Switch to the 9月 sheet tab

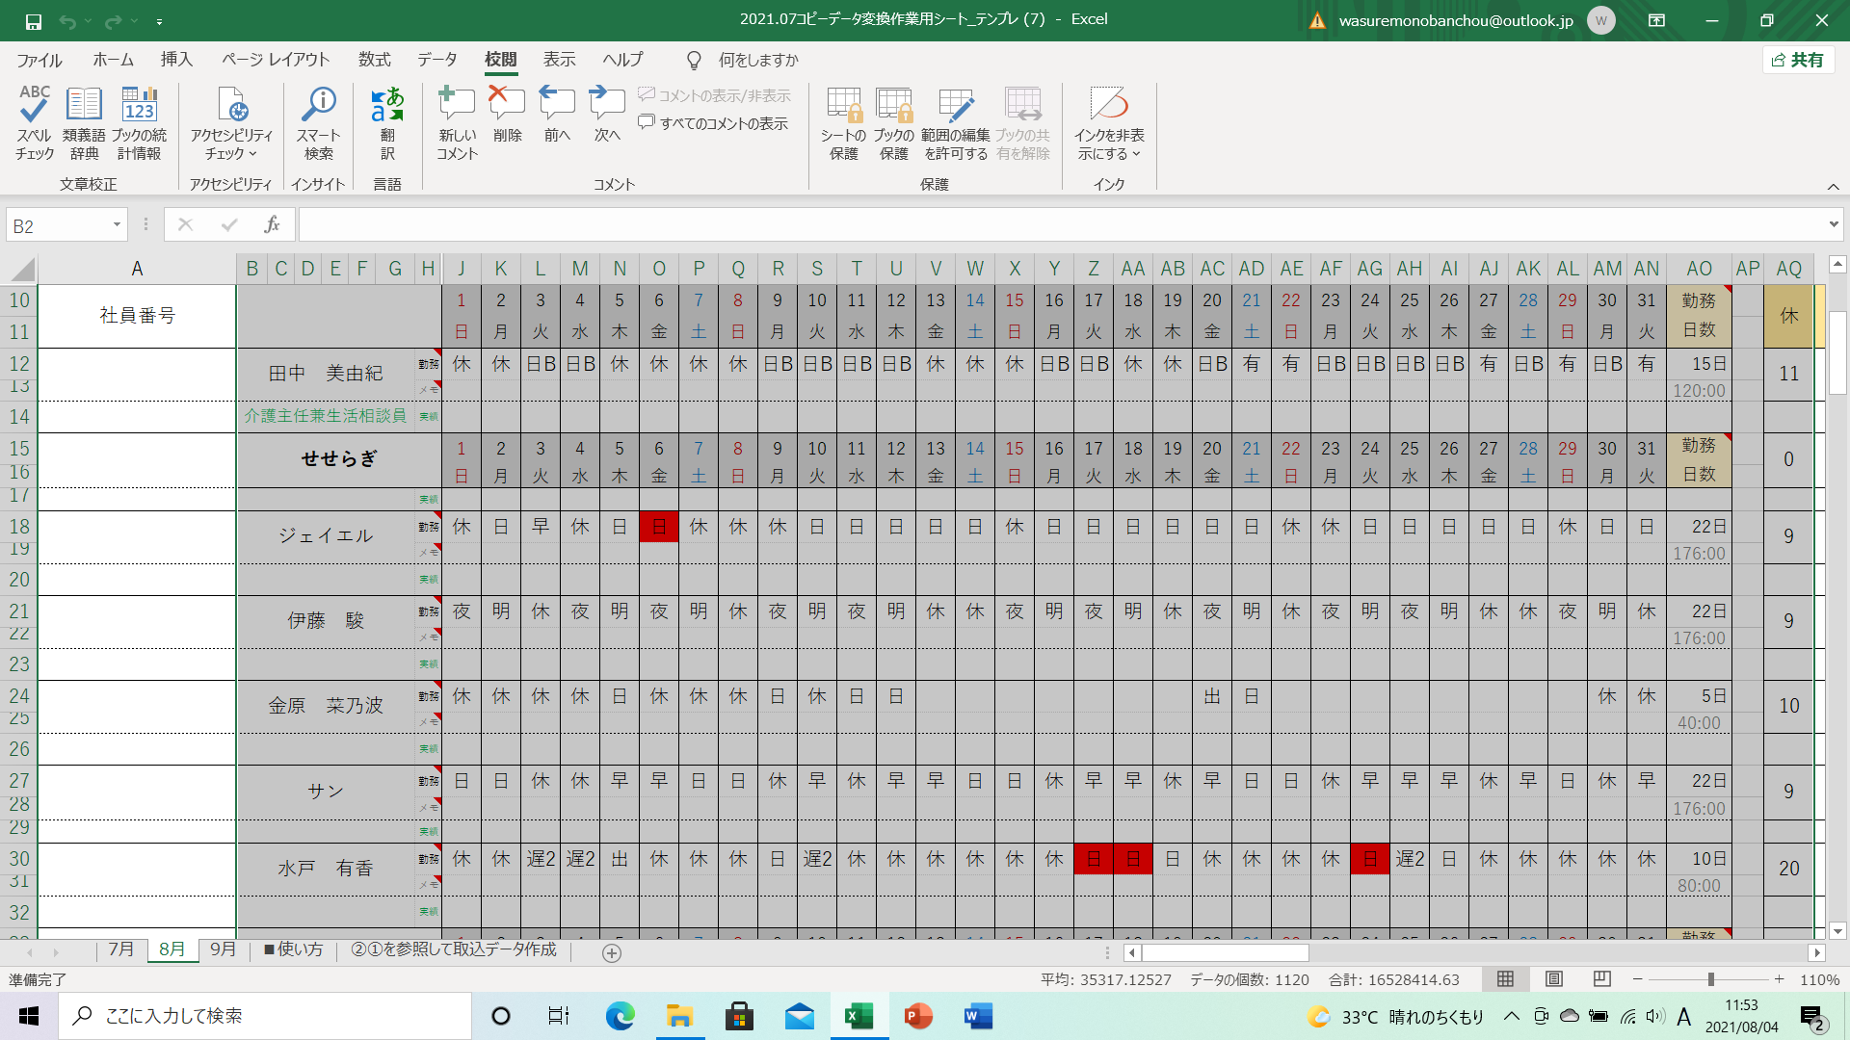click(223, 949)
